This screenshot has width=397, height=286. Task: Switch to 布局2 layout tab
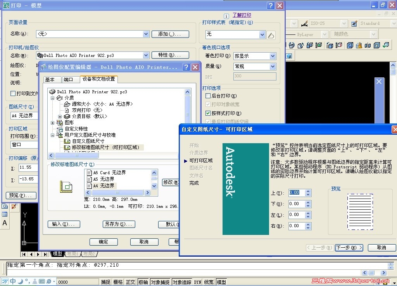[x=89, y=254]
